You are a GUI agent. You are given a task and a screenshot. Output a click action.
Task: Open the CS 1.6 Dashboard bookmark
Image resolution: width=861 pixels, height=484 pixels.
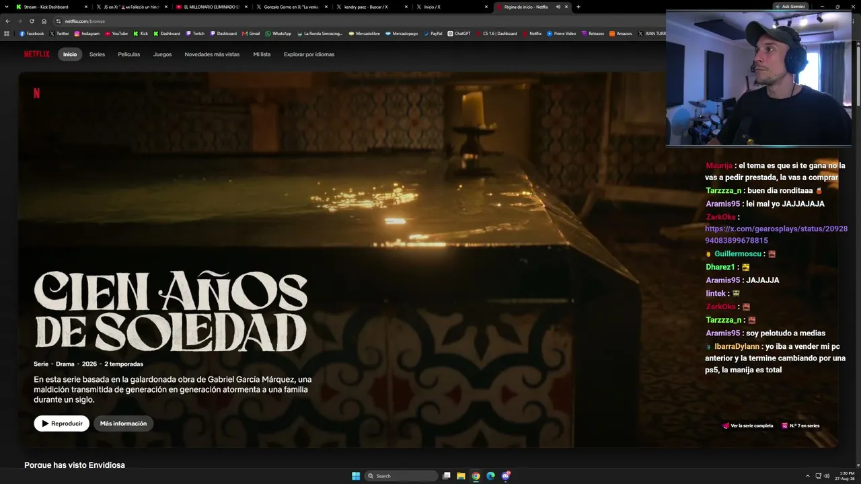[496, 34]
